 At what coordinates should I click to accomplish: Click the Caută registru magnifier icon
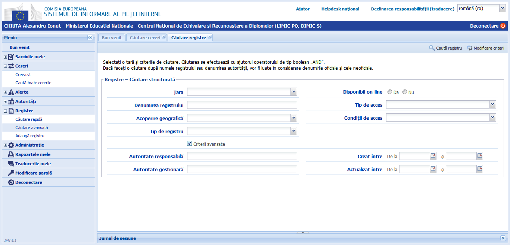(432, 48)
